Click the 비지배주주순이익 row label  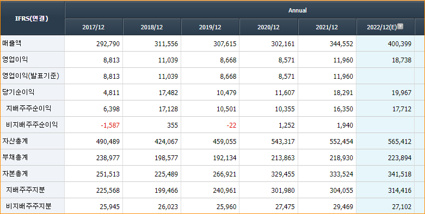pyautogui.click(x=32, y=125)
